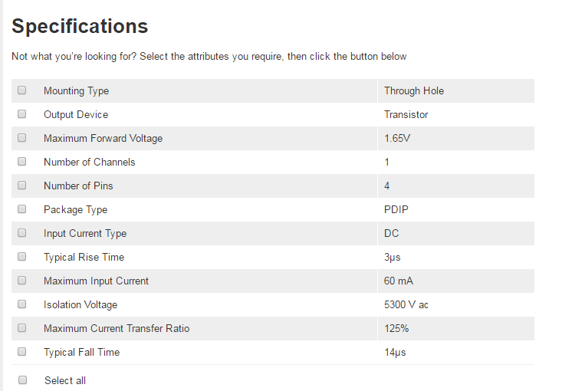Toggle the Typical Fall Time checkbox
585x391 pixels.
pos(22,351)
